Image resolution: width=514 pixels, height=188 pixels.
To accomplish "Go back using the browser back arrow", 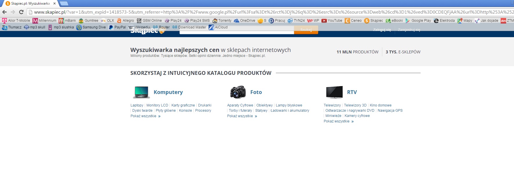I will (4, 12).
